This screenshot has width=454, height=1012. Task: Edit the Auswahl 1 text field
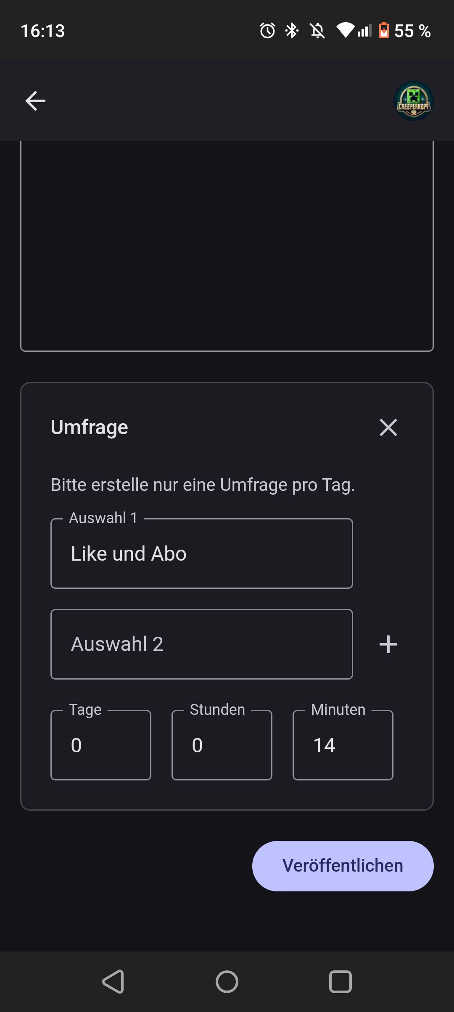201,553
